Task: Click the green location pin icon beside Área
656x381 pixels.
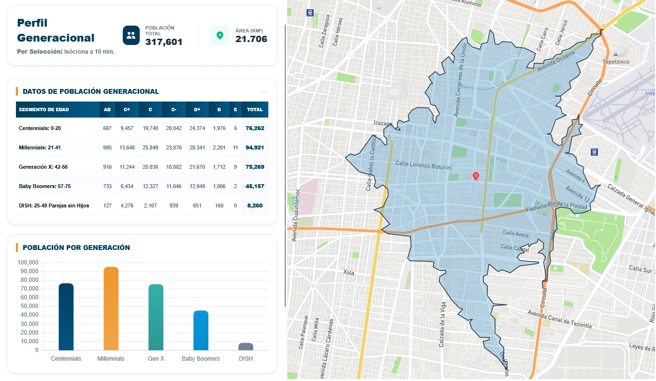Action: click(x=220, y=35)
